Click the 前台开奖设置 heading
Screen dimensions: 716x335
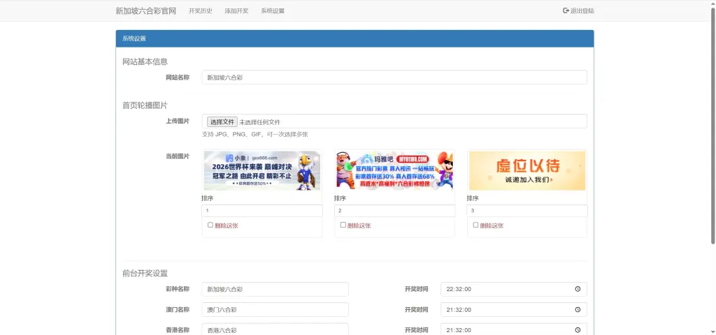[145, 274]
